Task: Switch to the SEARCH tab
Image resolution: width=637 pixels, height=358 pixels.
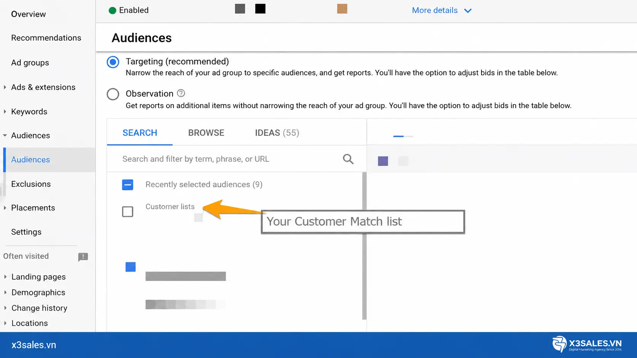Action: 140,133
